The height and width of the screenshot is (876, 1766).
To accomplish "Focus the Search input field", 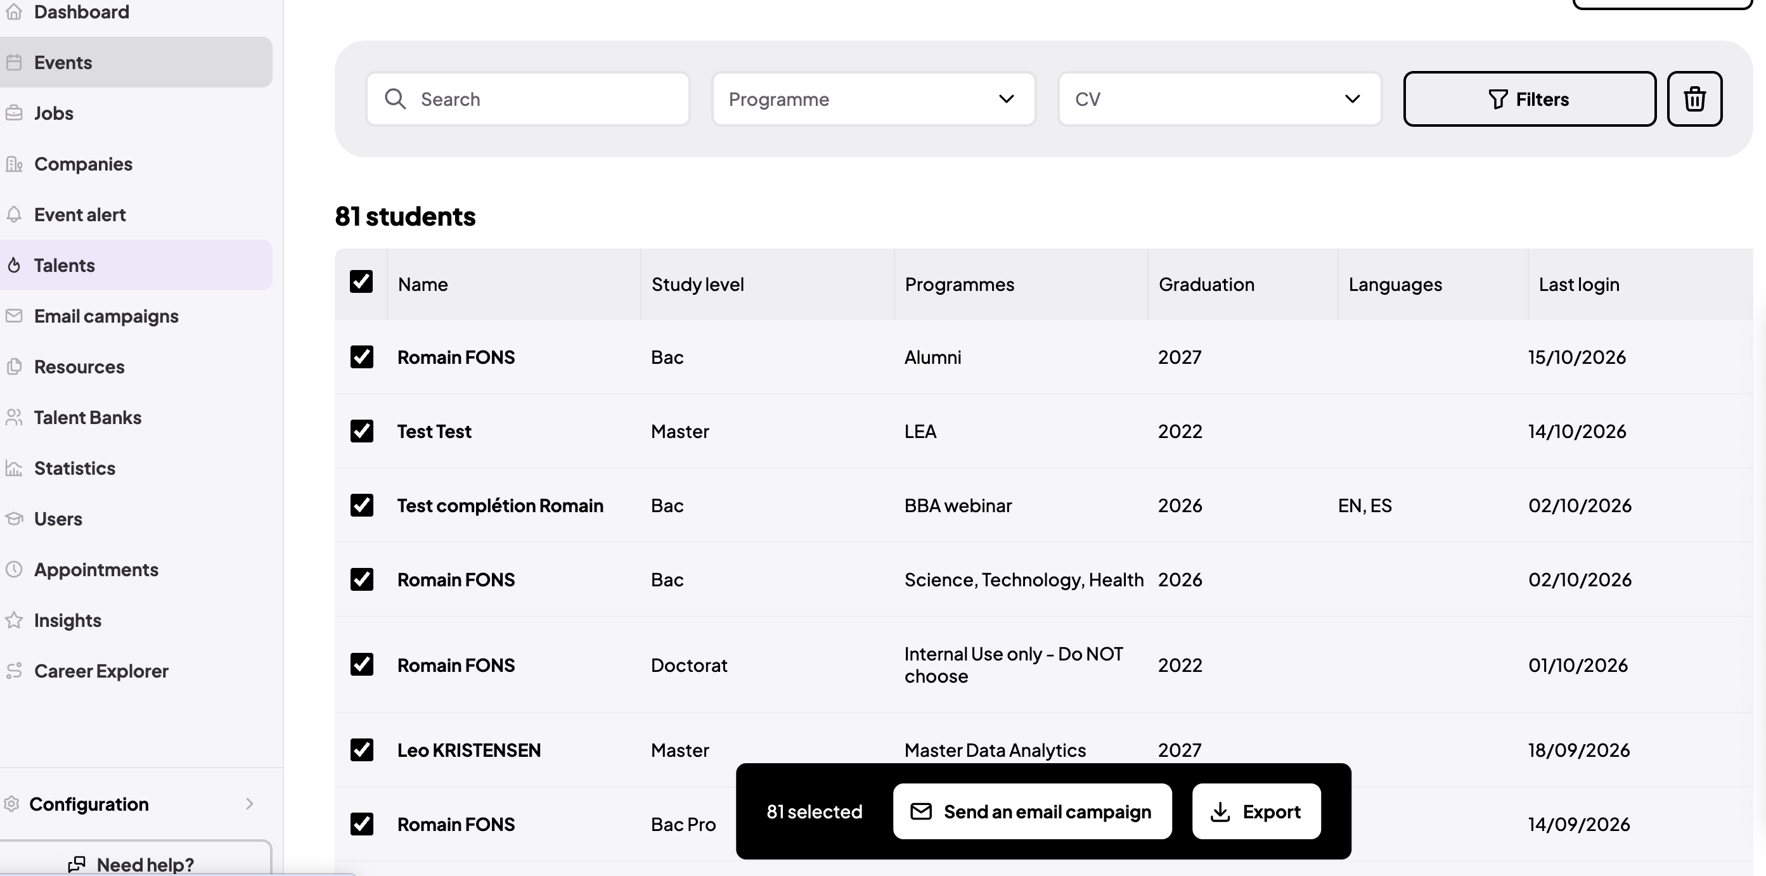I will coord(528,100).
